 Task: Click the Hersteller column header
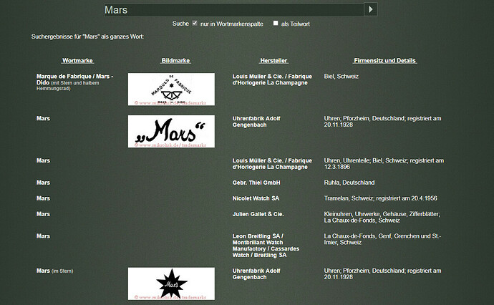click(x=273, y=60)
